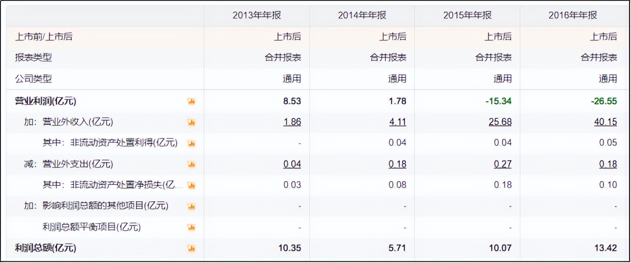Open the 1.86 营业外收入 link for 2013
Image resolution: width=631 pixels, height=263 pixels.
(x=292, y=122)
